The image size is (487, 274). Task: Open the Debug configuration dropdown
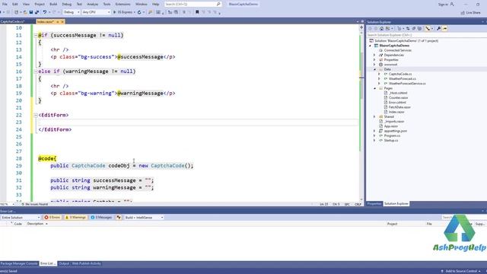pos(78,12)
